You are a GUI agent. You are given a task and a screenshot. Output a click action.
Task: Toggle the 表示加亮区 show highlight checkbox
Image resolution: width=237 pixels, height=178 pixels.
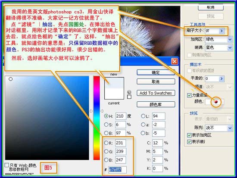[x=189, y=135]
